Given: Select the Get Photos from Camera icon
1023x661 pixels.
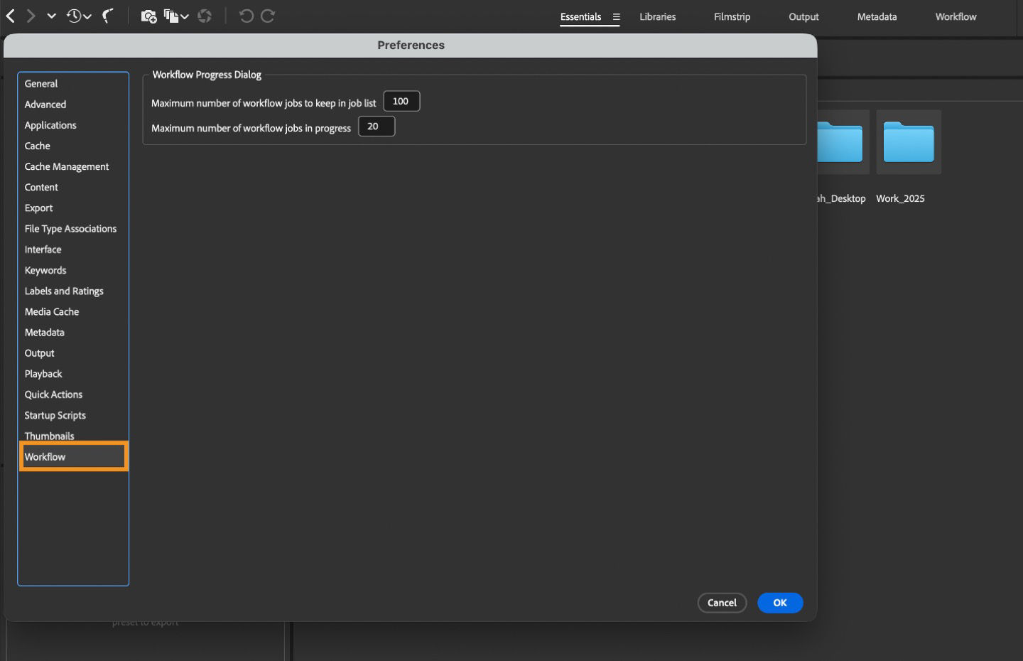Looking at the screenshot, I should click(x=149, y=16).
